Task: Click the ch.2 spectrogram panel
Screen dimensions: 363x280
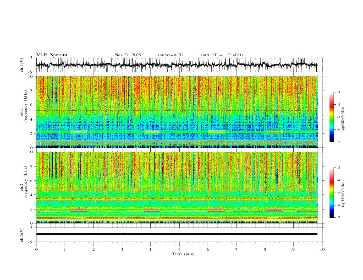Action: [177, 188]
